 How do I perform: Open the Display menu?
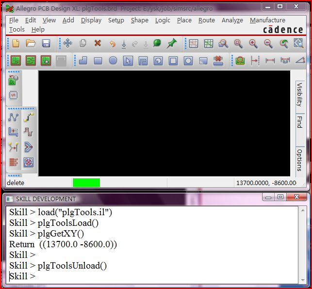tap(91, 20)
